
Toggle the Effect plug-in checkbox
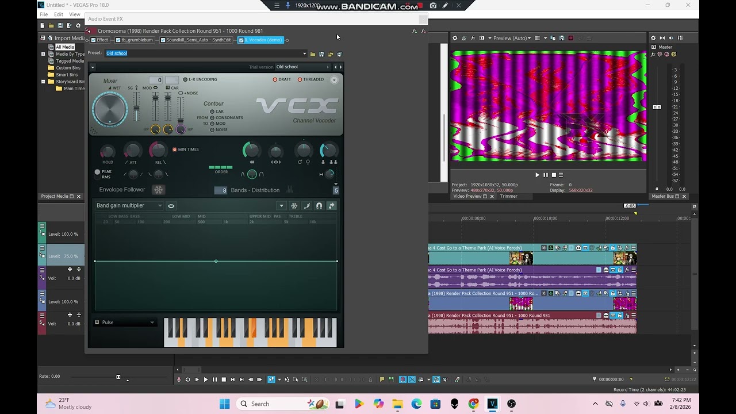coord(93,40)
